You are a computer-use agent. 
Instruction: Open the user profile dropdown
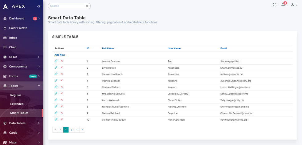point(294,5)
